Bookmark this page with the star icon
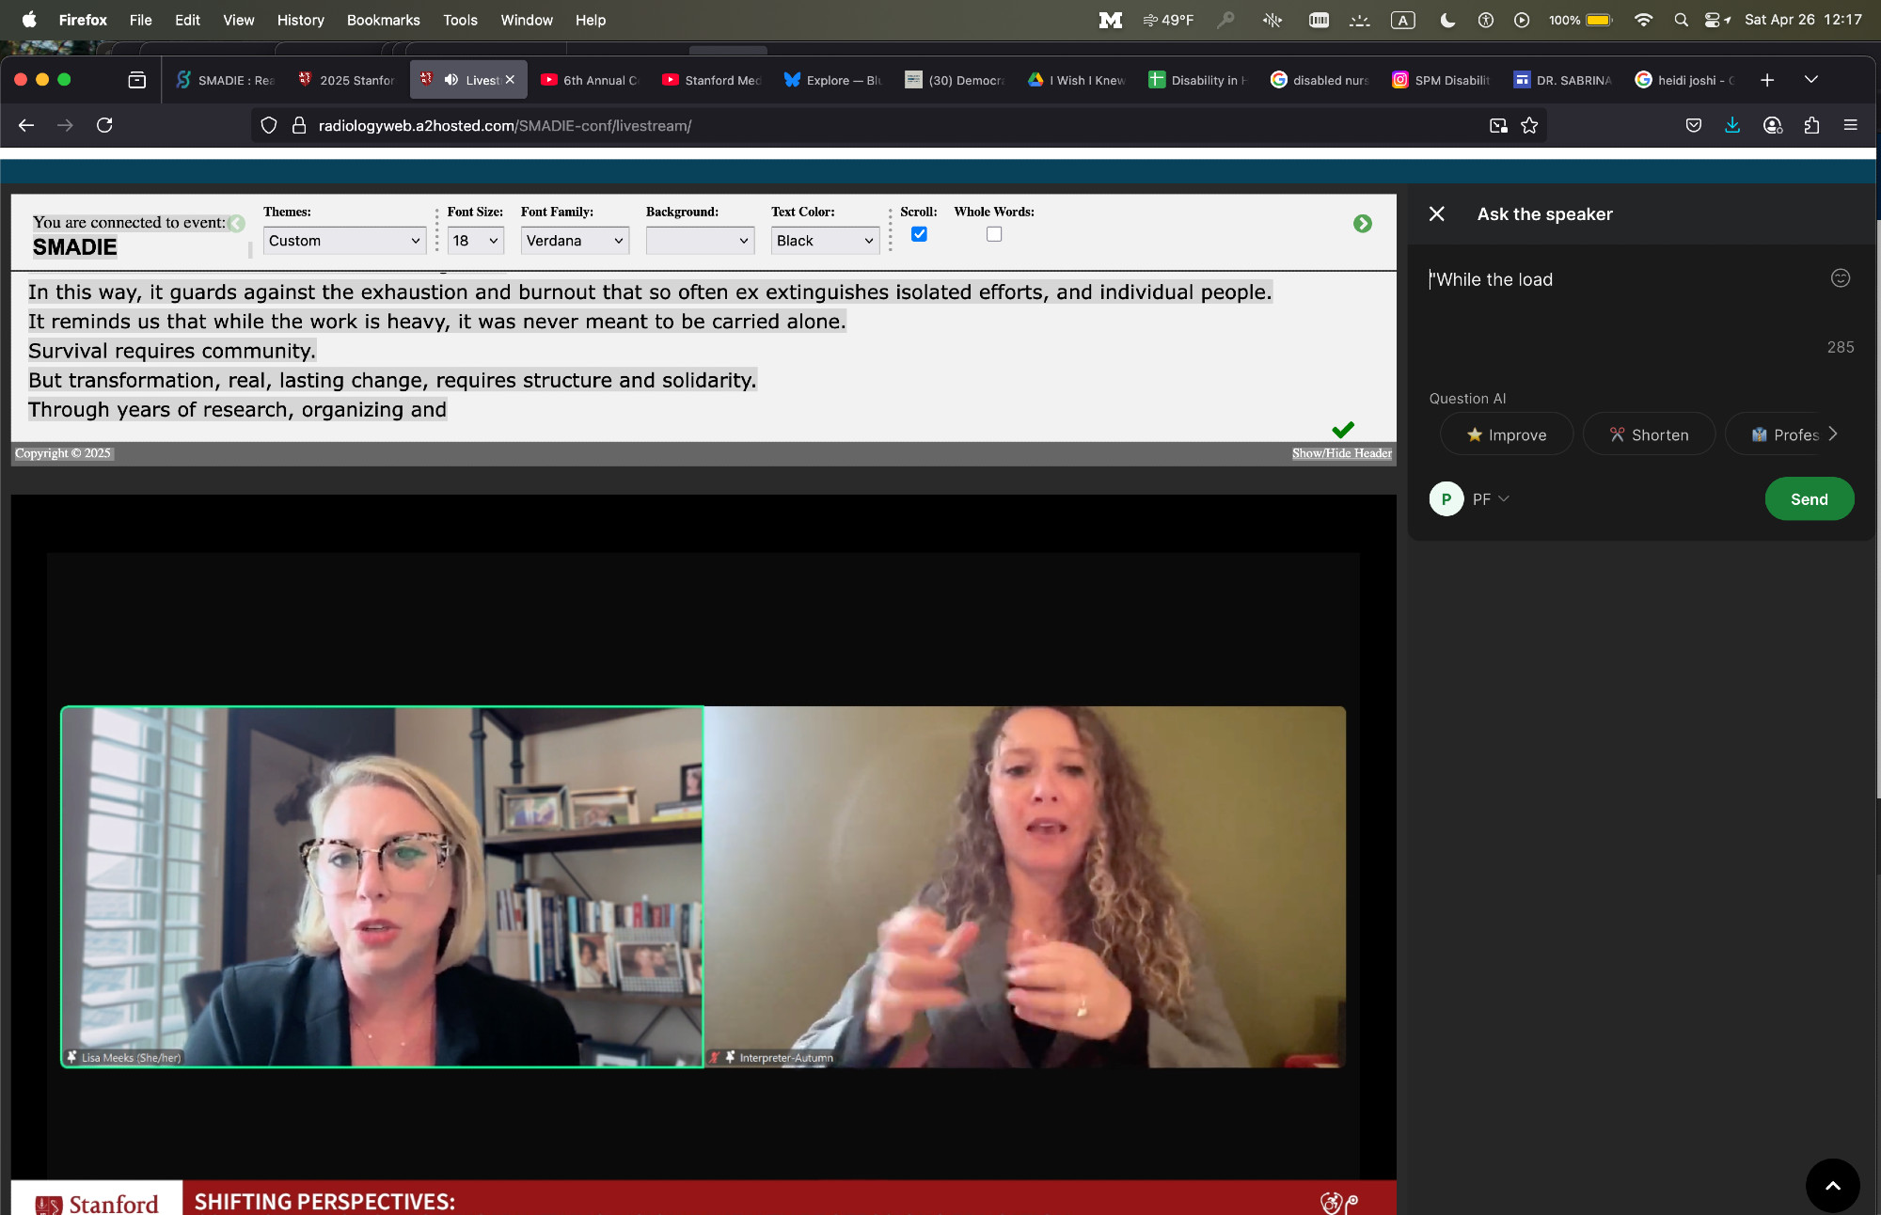This screenshot has height=1215, width=1881. pos(1529,126)
